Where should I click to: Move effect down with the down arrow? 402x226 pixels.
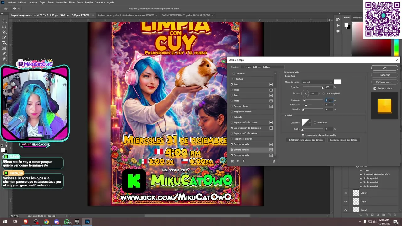pos(243,161)
